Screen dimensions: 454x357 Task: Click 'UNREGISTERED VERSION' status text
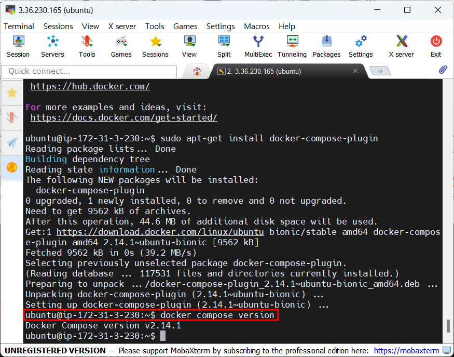[56, 351]
